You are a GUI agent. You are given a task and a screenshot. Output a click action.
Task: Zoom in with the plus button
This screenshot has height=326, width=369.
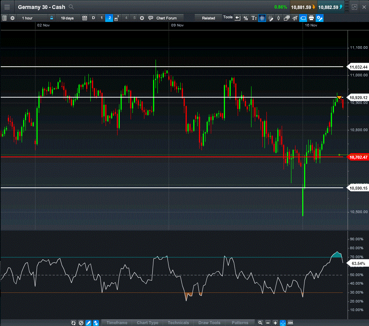(275, 323)
